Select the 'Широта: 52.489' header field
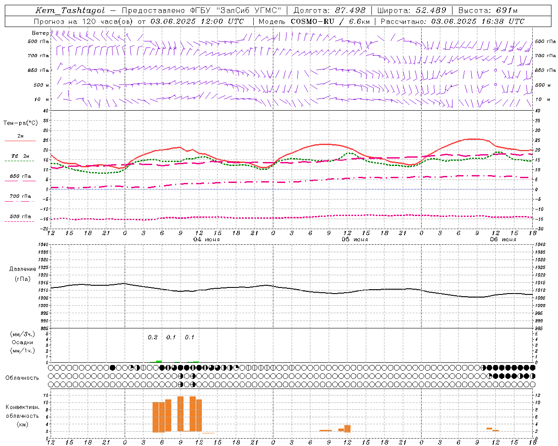 tap(412, 10)
